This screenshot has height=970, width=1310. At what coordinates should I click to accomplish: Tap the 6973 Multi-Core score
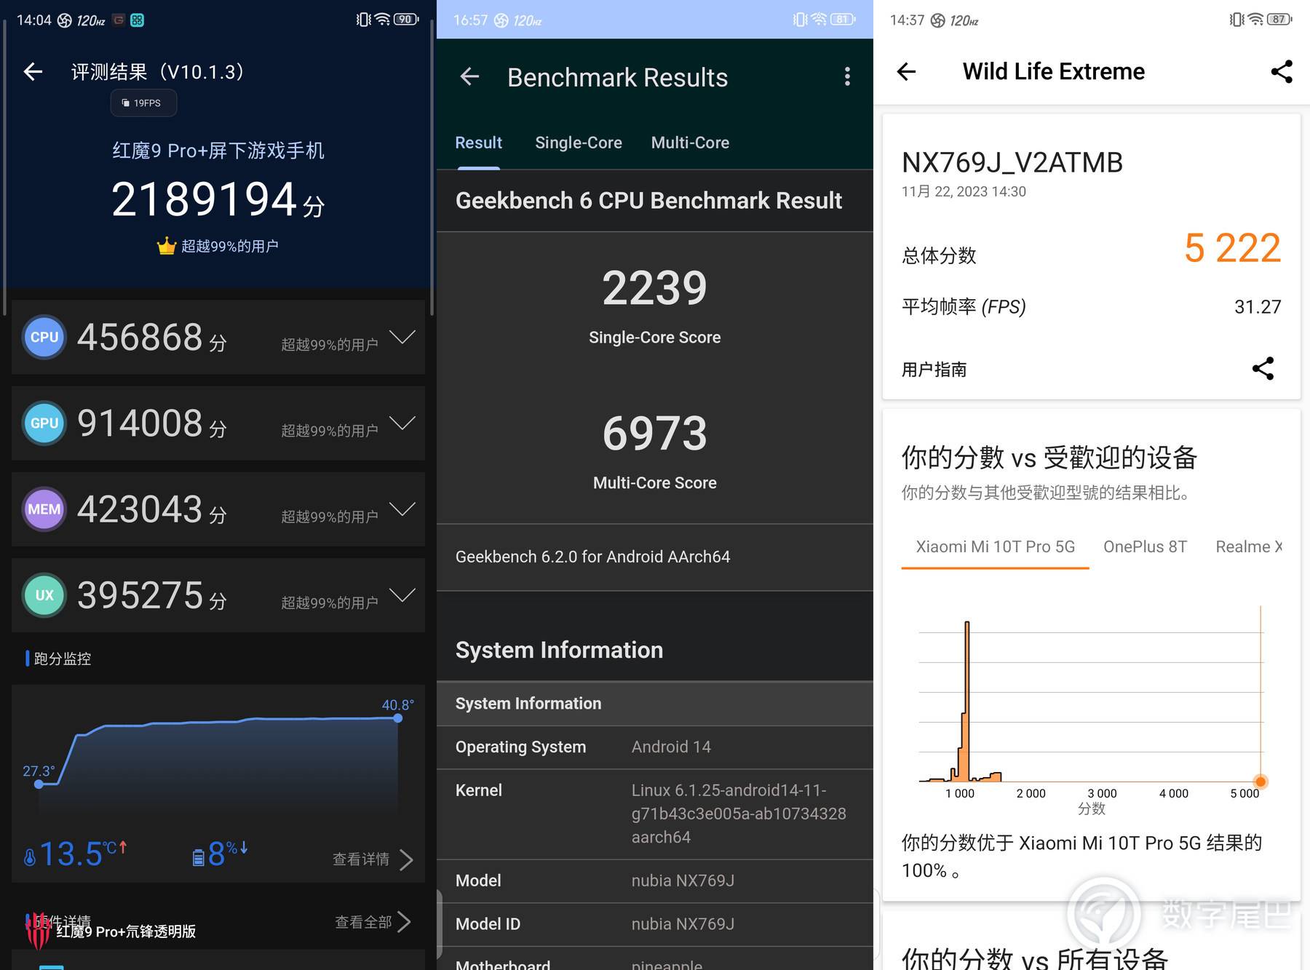[x=654, y=434]
